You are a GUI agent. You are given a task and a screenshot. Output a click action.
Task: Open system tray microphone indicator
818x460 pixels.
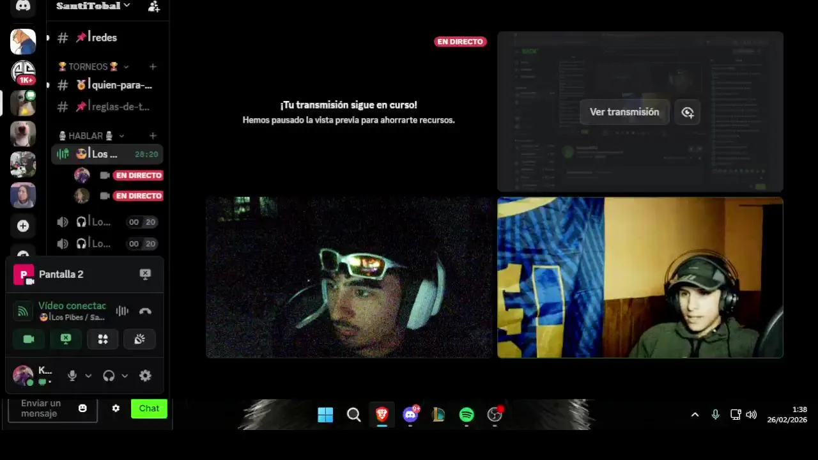715,415
